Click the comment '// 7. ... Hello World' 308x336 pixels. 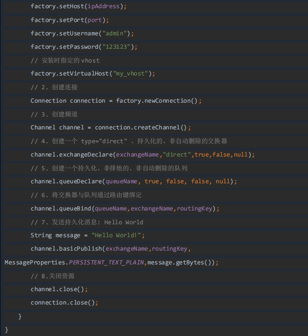click(x=87, y=222)
